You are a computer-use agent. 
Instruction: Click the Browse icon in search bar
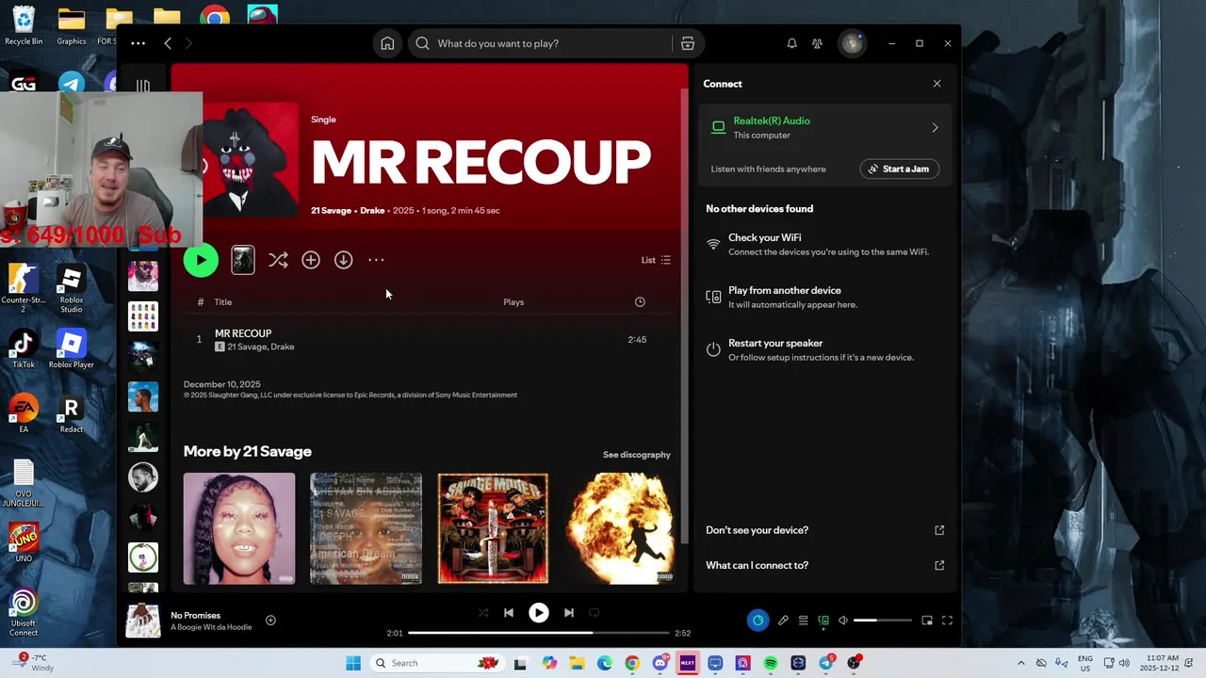click(x=688, y=43)
